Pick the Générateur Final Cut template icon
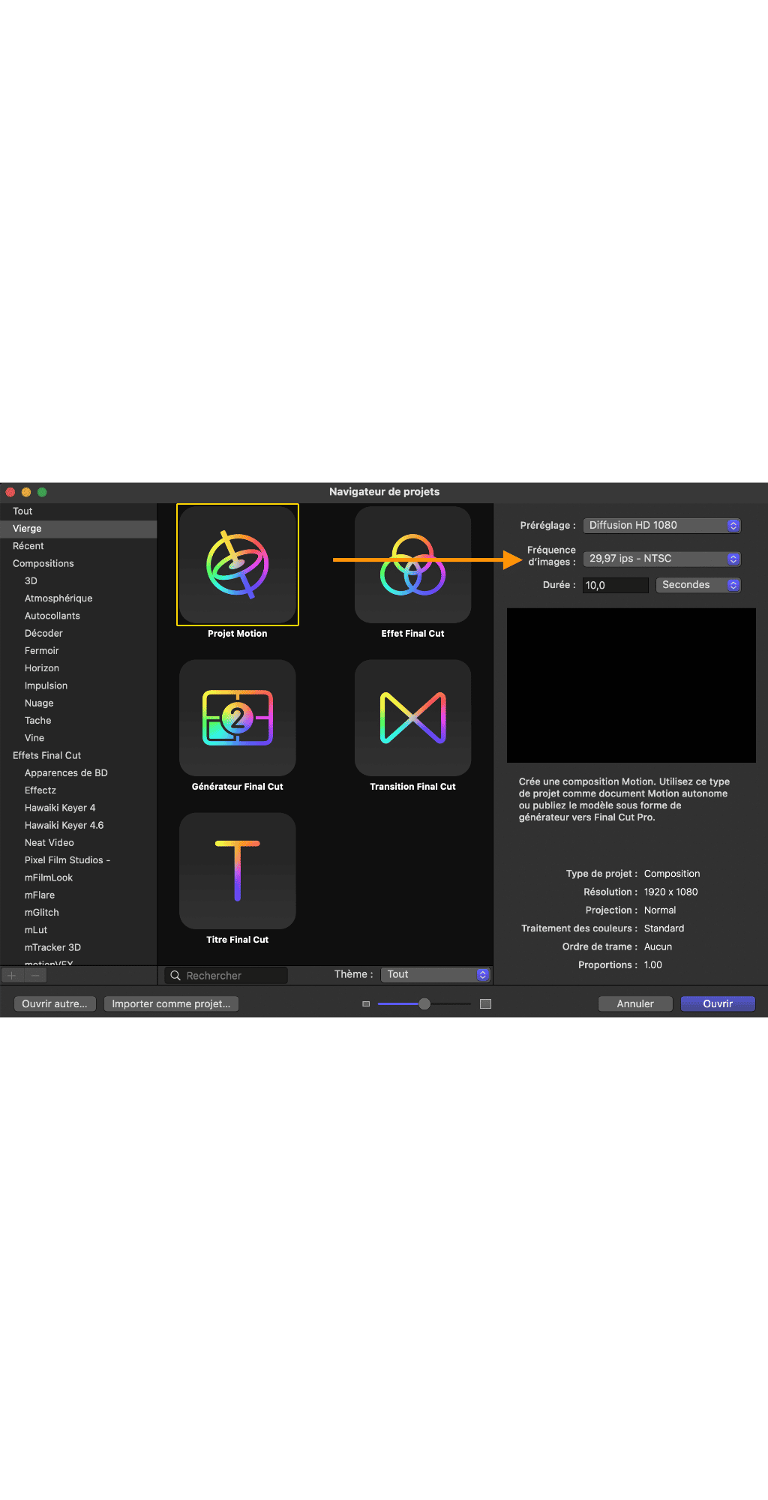The width and height of the screenshot is (768, 1500). tap(238, 718)
